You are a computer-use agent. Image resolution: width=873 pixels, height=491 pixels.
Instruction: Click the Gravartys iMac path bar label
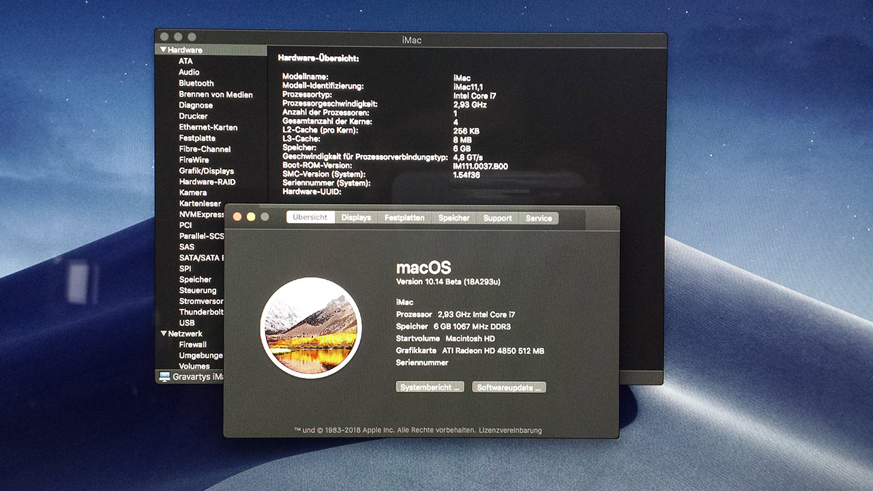point(198,376)
